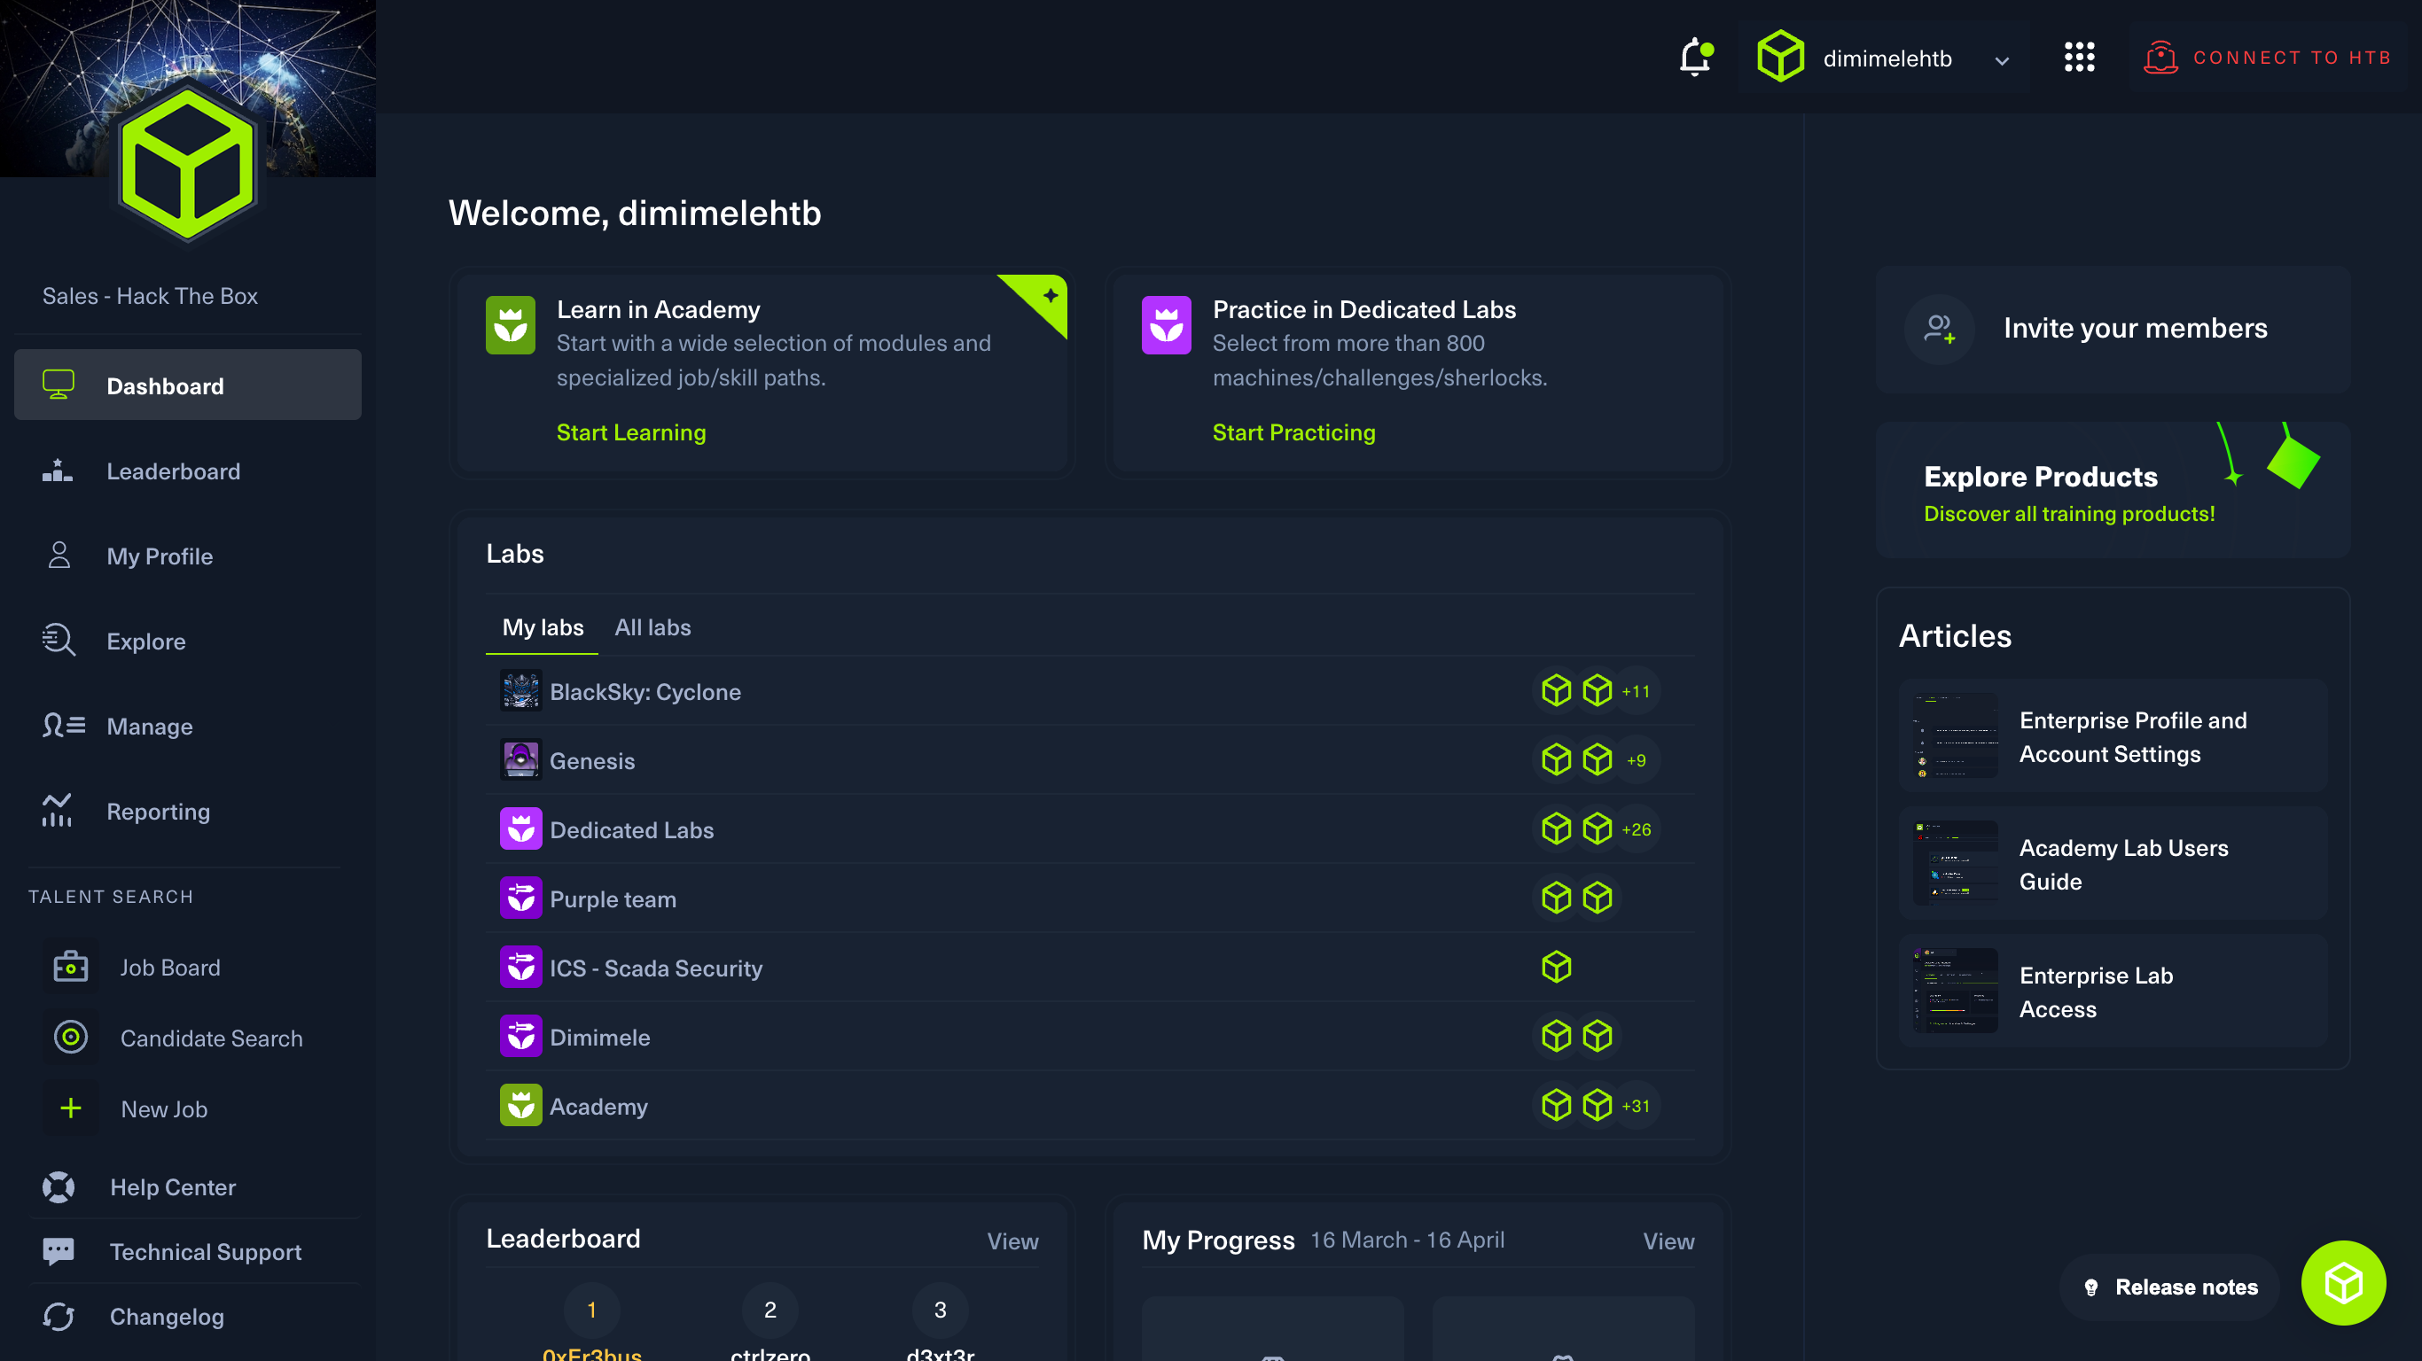Go to Leaderboard in the sidebar
Viewport: 2422px width, 1361px height.
pyautogui.click(x=188, y=471)
